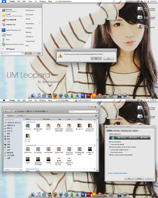Open Adobe Illustrator icon in bottom dock

(94, 195)
